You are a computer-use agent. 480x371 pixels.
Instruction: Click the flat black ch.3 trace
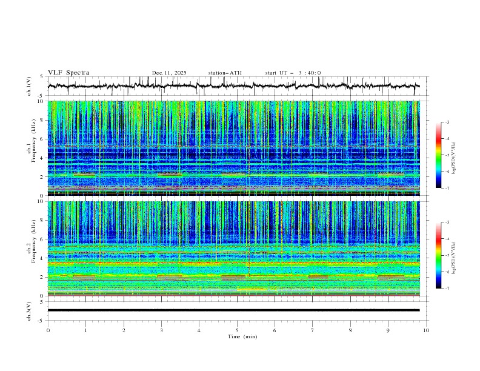point(233,310)
